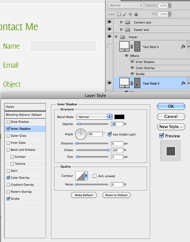Open Inner Shadow Blend Mode dropdown
This screenshot has height=242, width=190.
94,117
